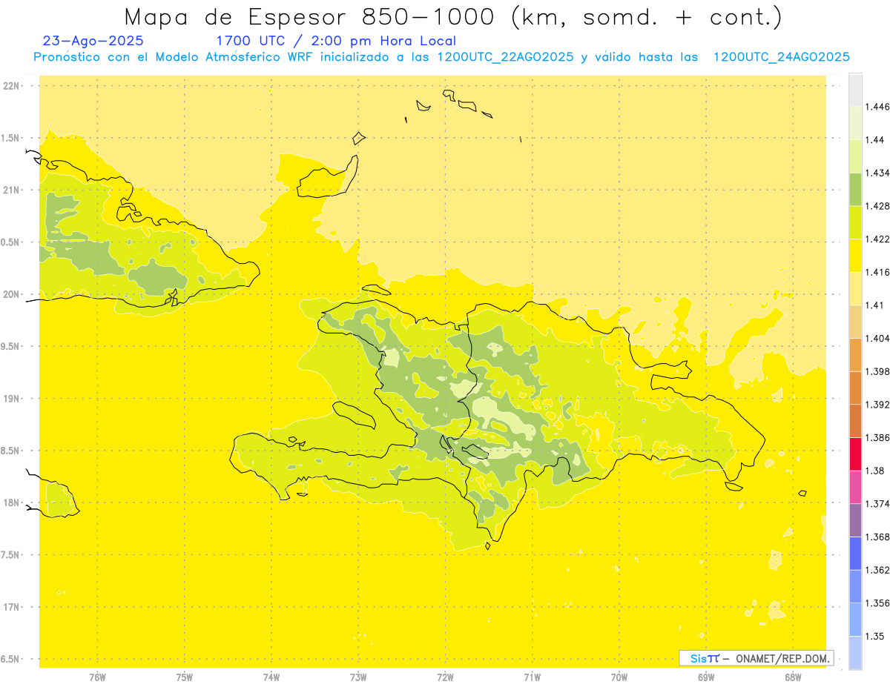
Task: Click the legend value 1.392
Action: tap(877, 405)
